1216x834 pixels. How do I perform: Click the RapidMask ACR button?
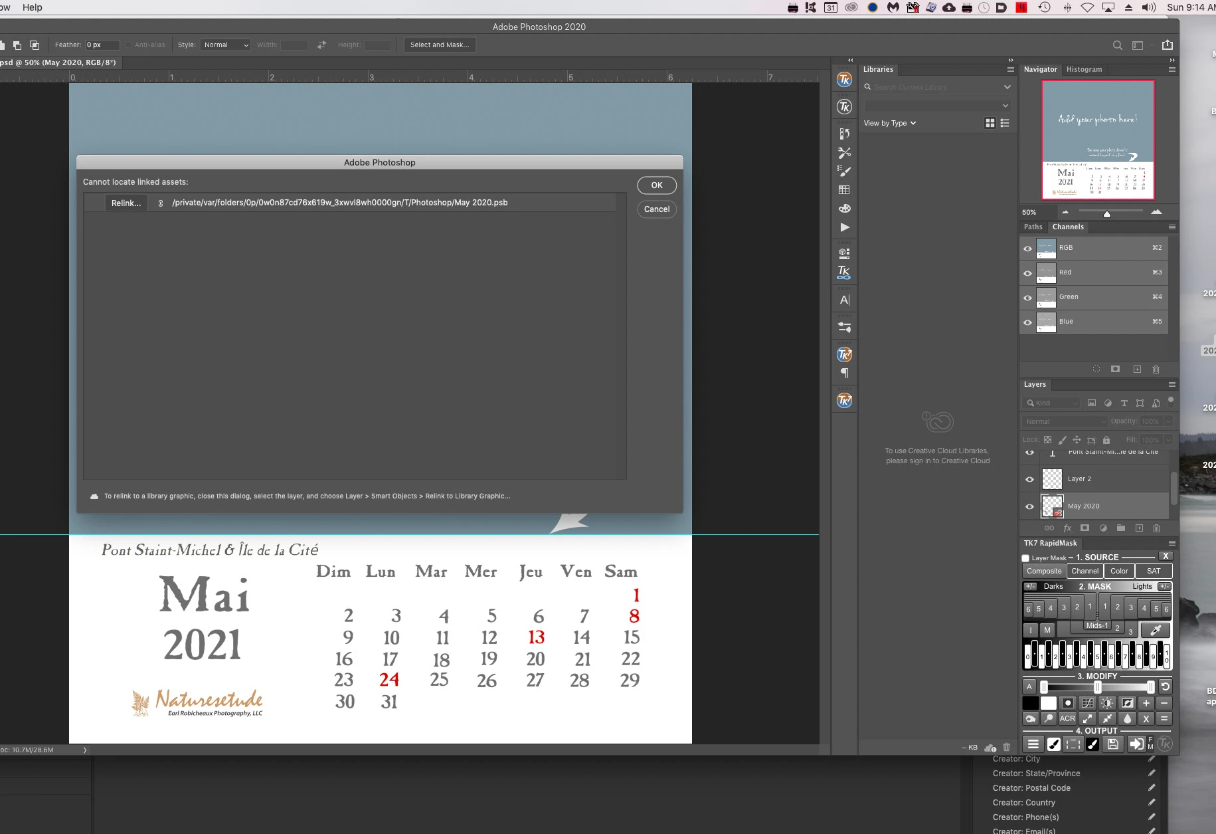(1067, 718)
